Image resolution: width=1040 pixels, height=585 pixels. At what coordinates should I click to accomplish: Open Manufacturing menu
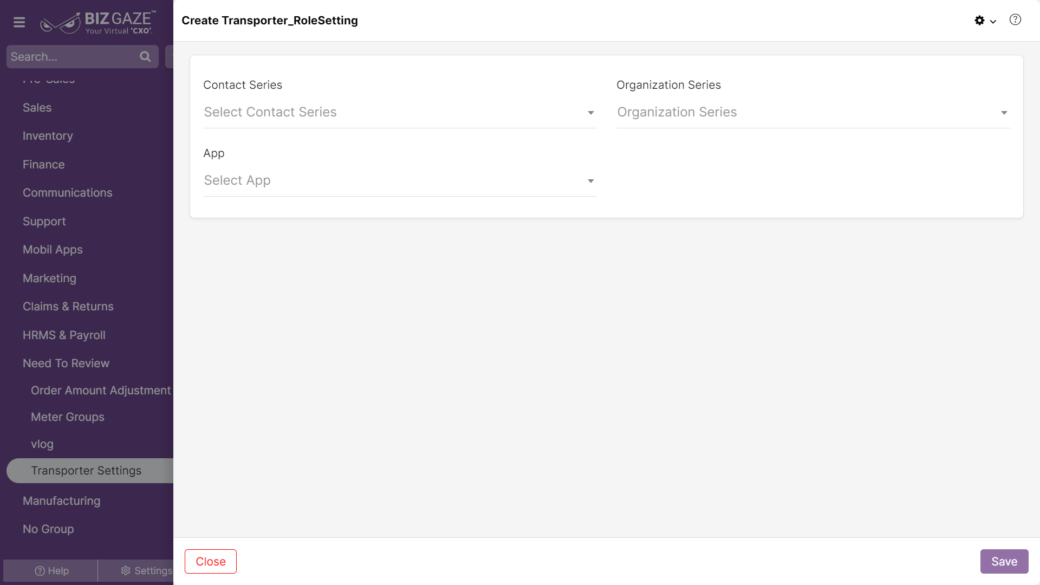coord(61,500)
